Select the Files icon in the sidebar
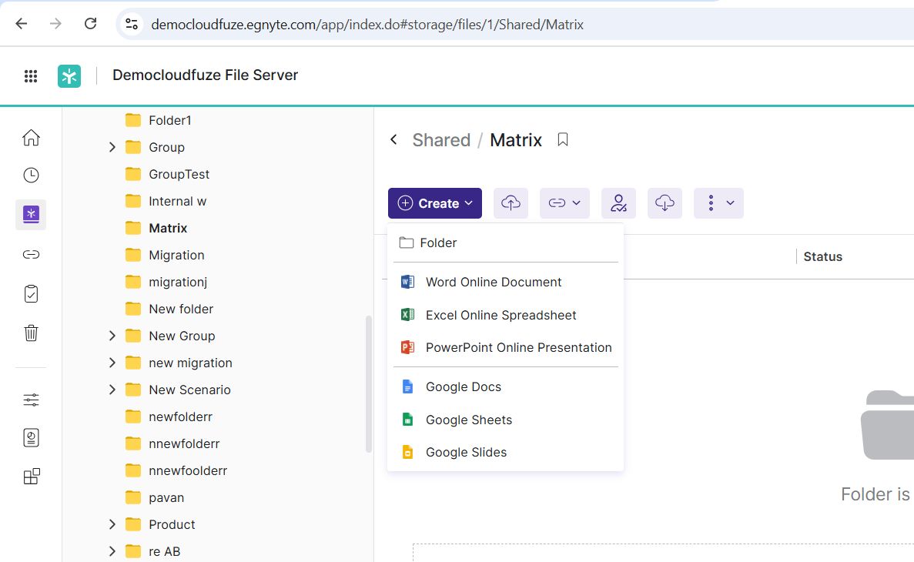 pos(31,215)
